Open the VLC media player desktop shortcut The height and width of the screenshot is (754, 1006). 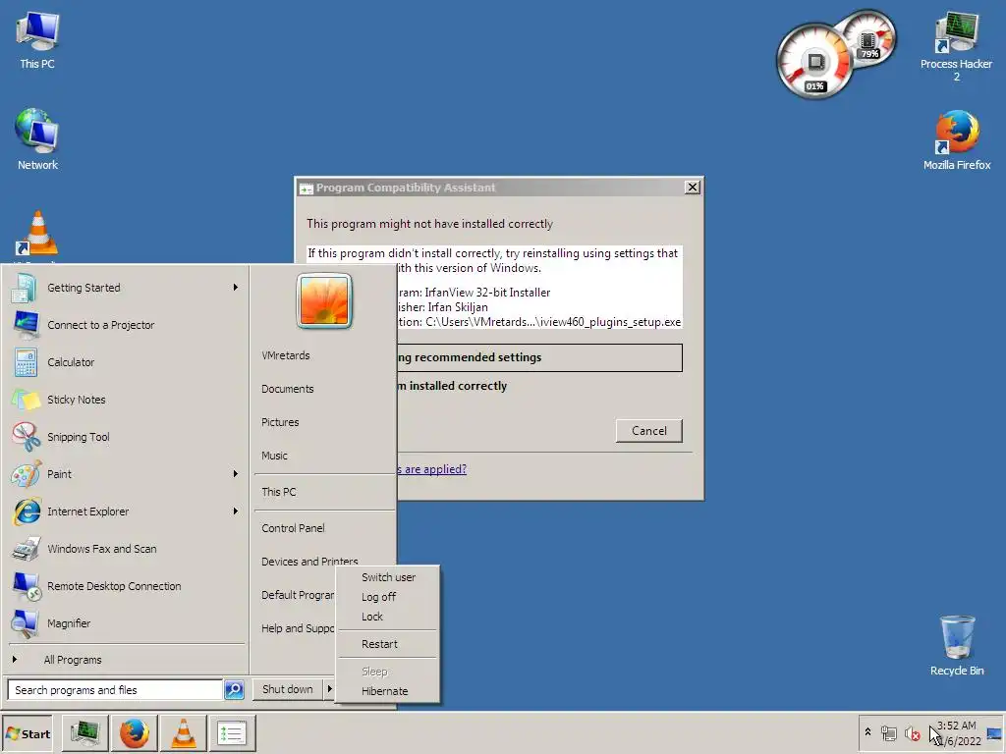37,234
